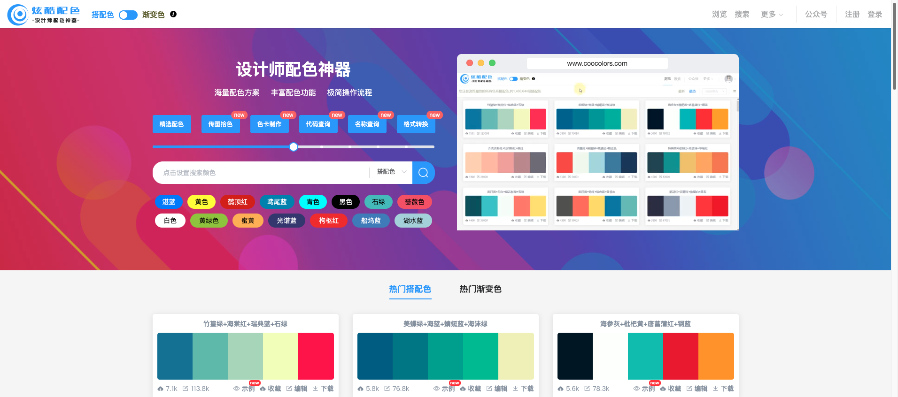The width and height of the screenshot is (898, 397).
Task: Open the 公众号 link
Action: pos(816,14)
